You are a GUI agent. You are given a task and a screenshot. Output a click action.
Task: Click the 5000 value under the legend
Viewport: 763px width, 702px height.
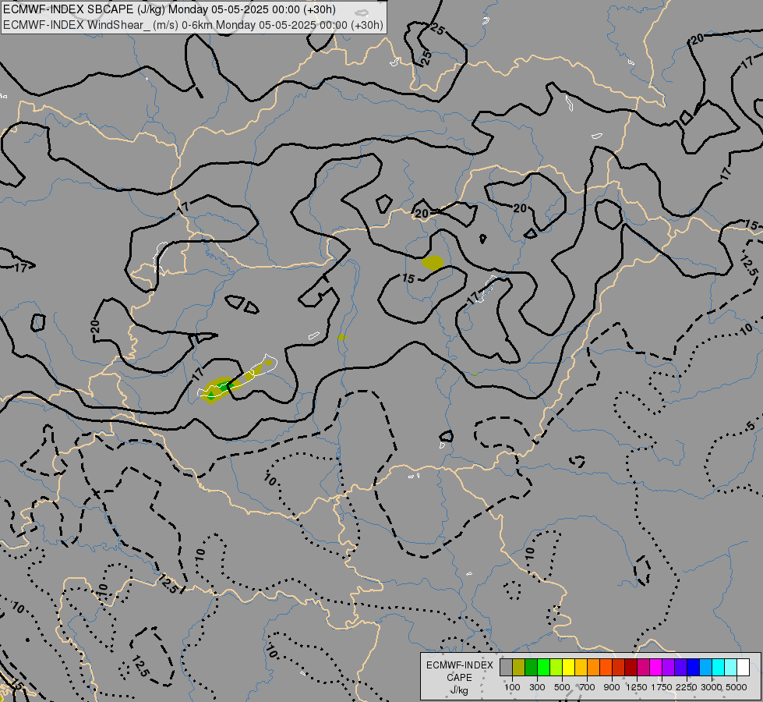click(737, 687)
